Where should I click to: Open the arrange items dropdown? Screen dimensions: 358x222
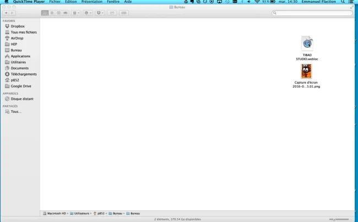pos(76,13)
